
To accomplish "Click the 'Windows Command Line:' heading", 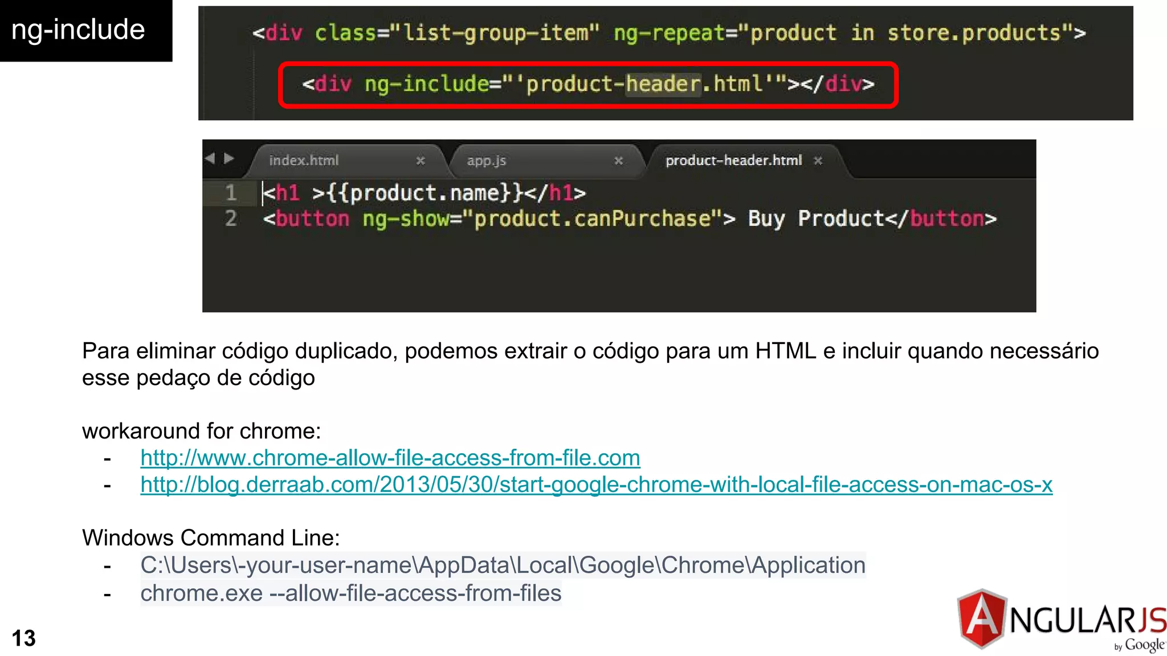I will click(211, 538).
